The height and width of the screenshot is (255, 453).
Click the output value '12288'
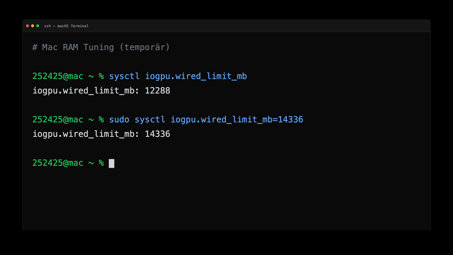click(x=157, y=91)
